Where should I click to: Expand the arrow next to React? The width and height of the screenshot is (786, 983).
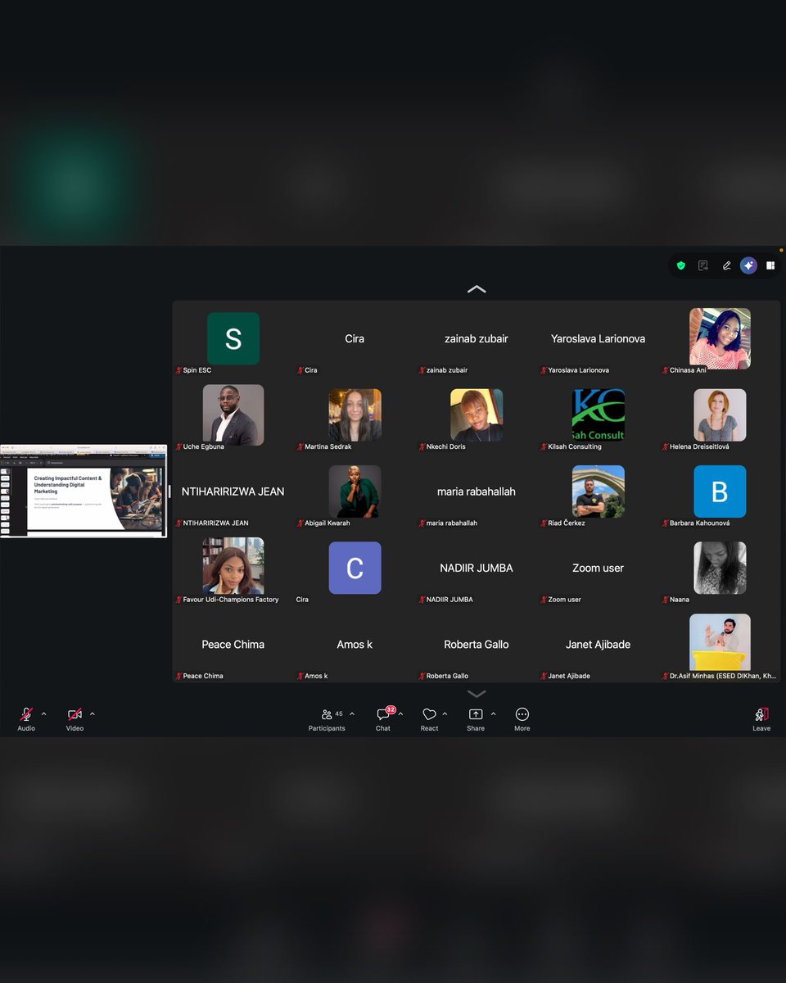[445, 713]
